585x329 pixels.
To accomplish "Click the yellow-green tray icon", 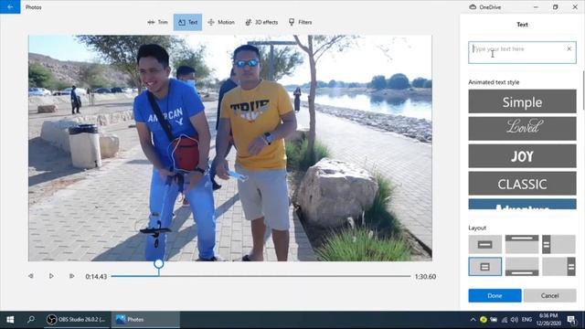I will pyautogui.click(x=484, y=320).
